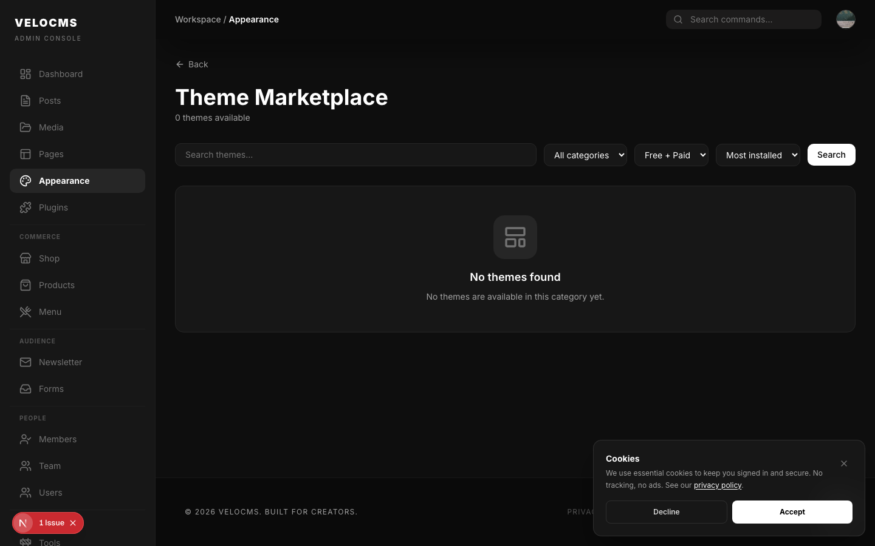
Task: Expand the Free + Paid filter
Action: pos(671,155)
